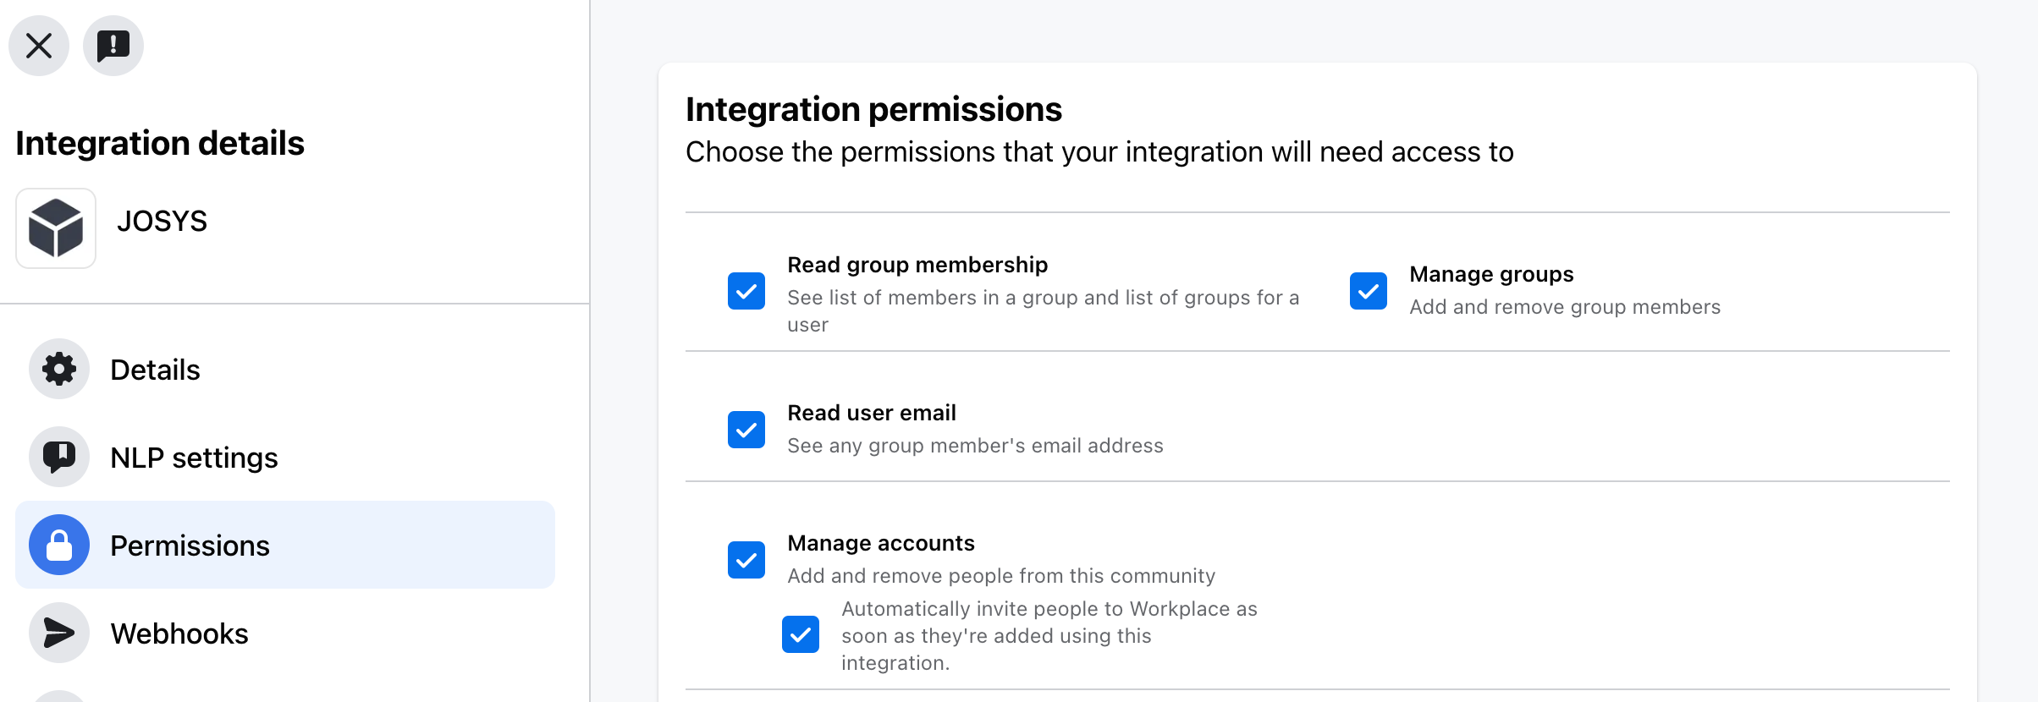Disable the Read user email permission checkbox
The width and height of the screenshot is (2038, 702).
[746, 430]
